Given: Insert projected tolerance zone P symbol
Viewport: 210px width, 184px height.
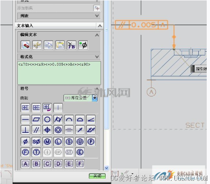Looking at the screenshot, I should tap(91, 142).
